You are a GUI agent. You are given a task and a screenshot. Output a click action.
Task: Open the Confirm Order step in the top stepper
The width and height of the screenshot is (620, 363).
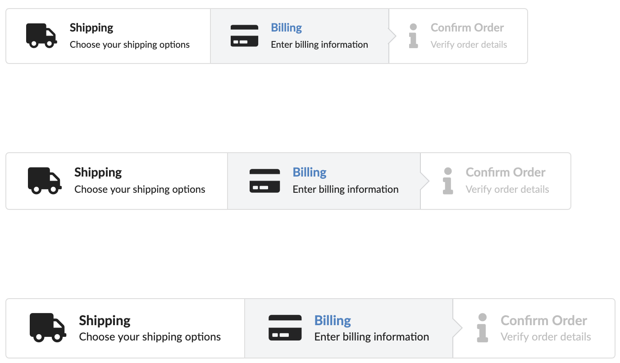(458, 36)
